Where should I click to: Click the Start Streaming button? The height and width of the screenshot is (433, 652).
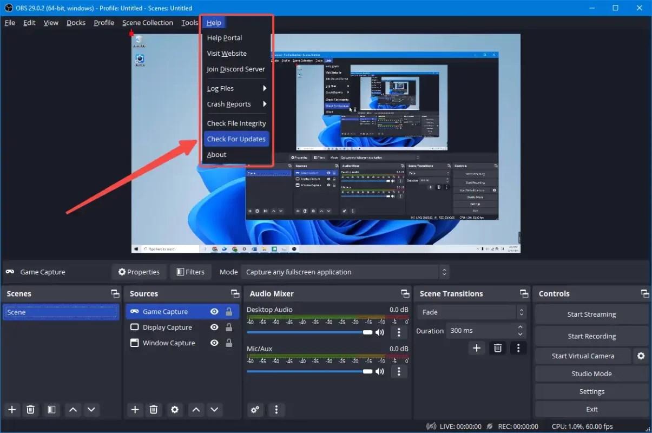pyautogui.click(x=591, y=314)
